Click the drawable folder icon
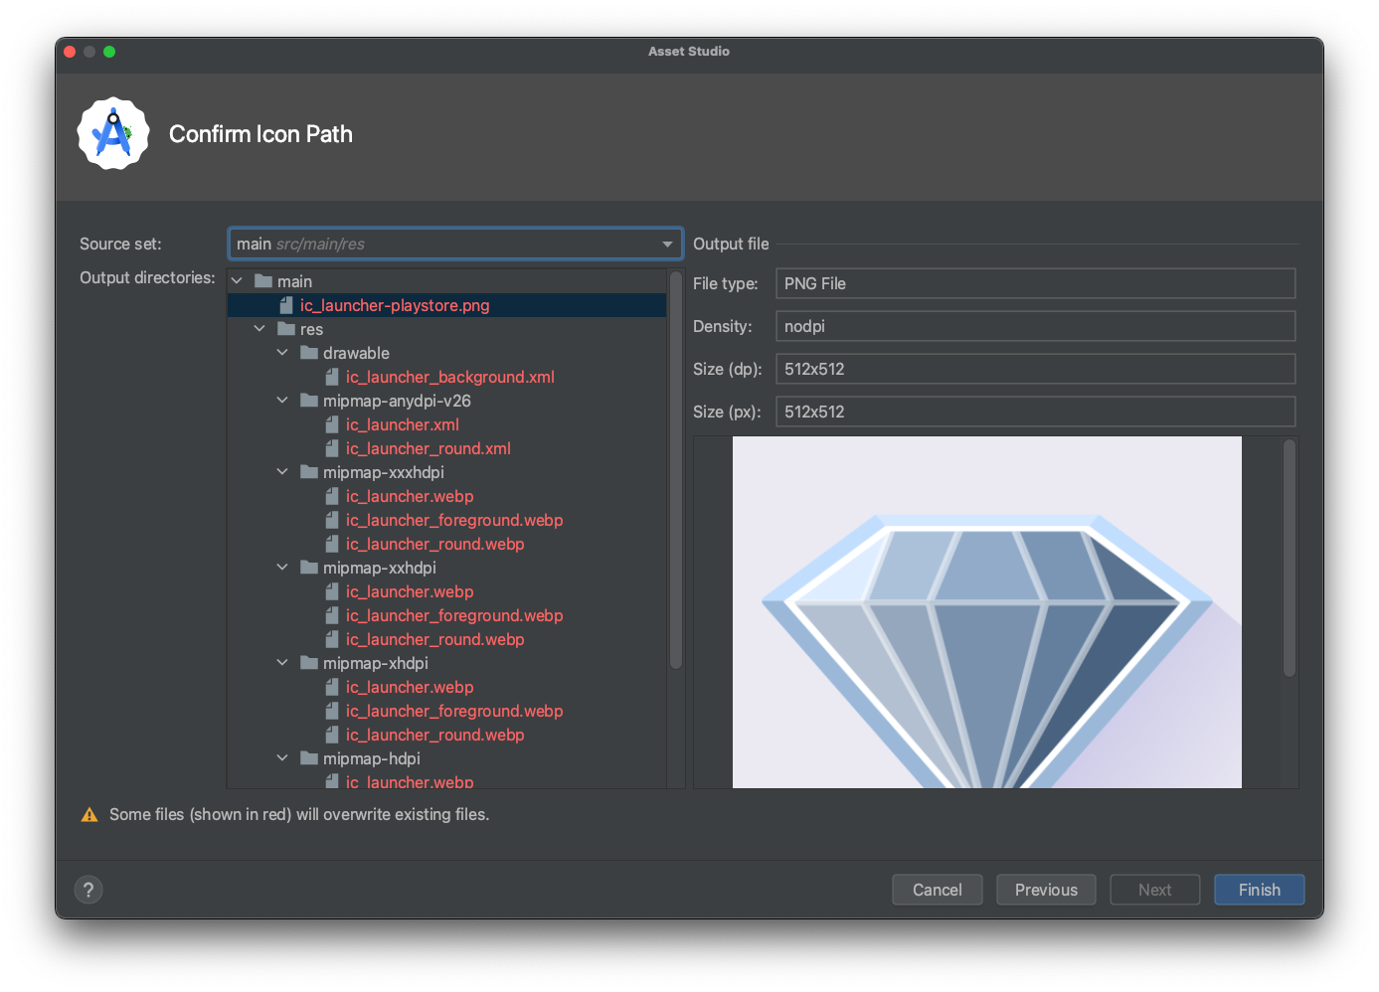The image size is (1379, 992). 309,353
